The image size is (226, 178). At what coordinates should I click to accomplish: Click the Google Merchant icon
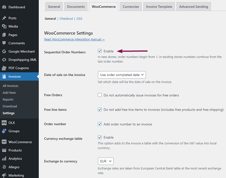pyautogui.click(x=4, y=51)
